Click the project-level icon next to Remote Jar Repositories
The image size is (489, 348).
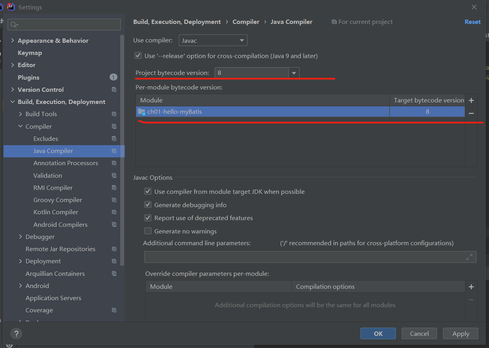114,249
